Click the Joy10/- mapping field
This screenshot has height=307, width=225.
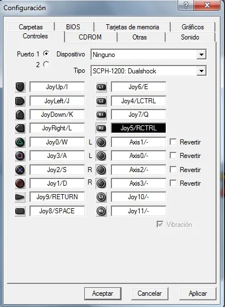tap(139, 197)
